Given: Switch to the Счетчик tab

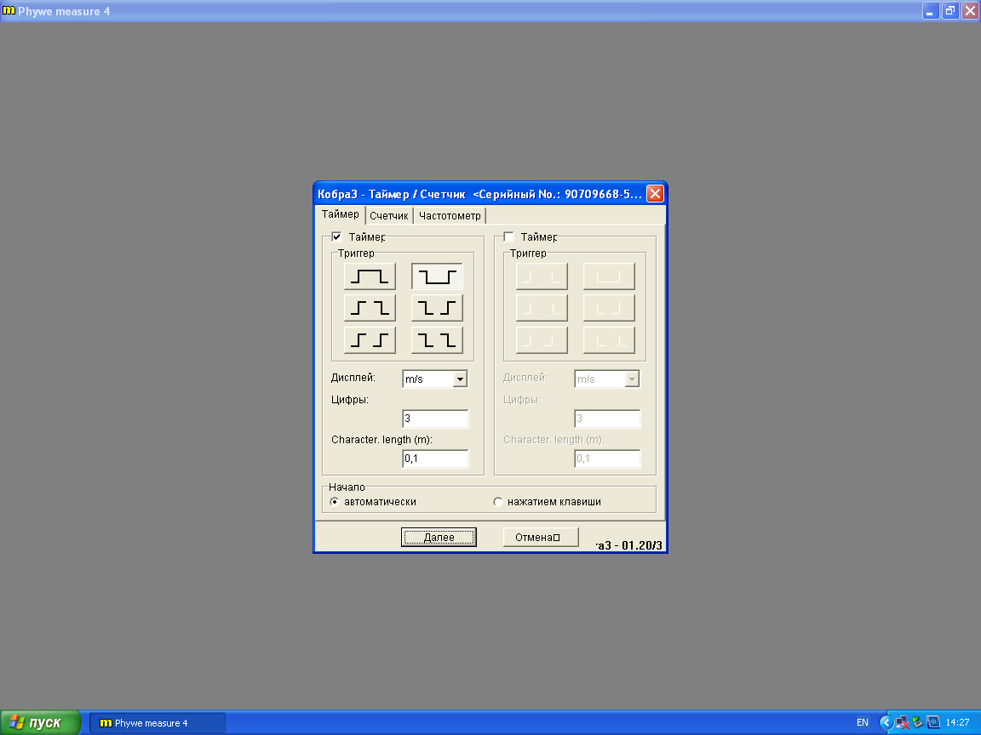Looking at the screenshot, I should (x=388, y=215).
